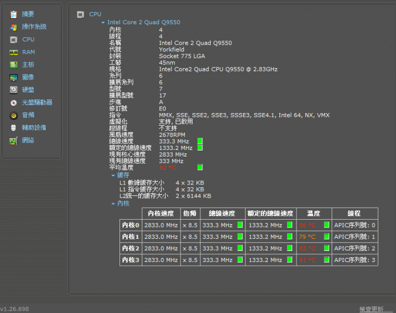Viewport: 396px width, 313px height.
Task: Click the 溫度 column header
Action: coord(314,214)
